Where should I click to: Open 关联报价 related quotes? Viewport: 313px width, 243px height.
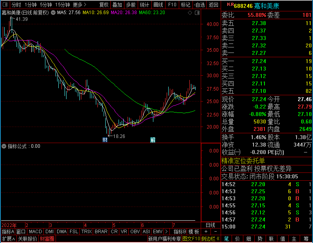point(27,239)
